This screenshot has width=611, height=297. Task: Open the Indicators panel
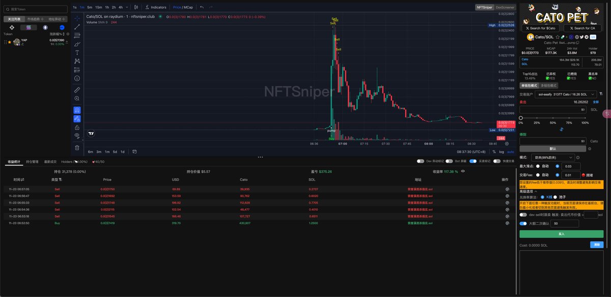coord(155,8)
